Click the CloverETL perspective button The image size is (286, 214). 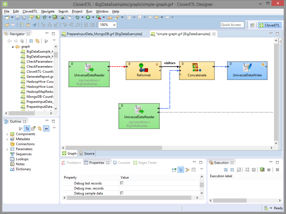(269, 25)
